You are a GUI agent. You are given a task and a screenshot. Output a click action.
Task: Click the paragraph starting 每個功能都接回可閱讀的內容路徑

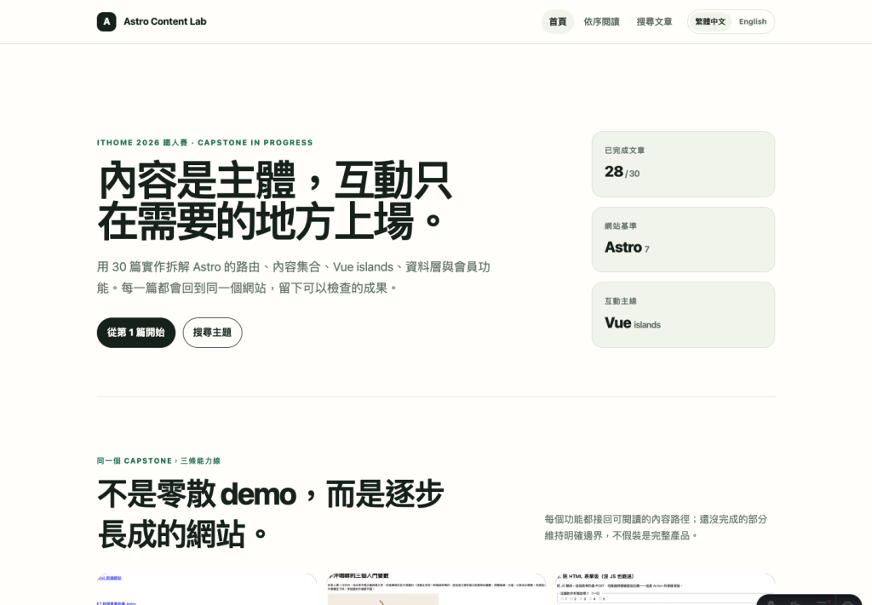(x=656, y=528)
